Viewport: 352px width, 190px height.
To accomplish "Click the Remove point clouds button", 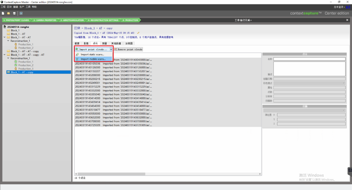I will point(128,50).
